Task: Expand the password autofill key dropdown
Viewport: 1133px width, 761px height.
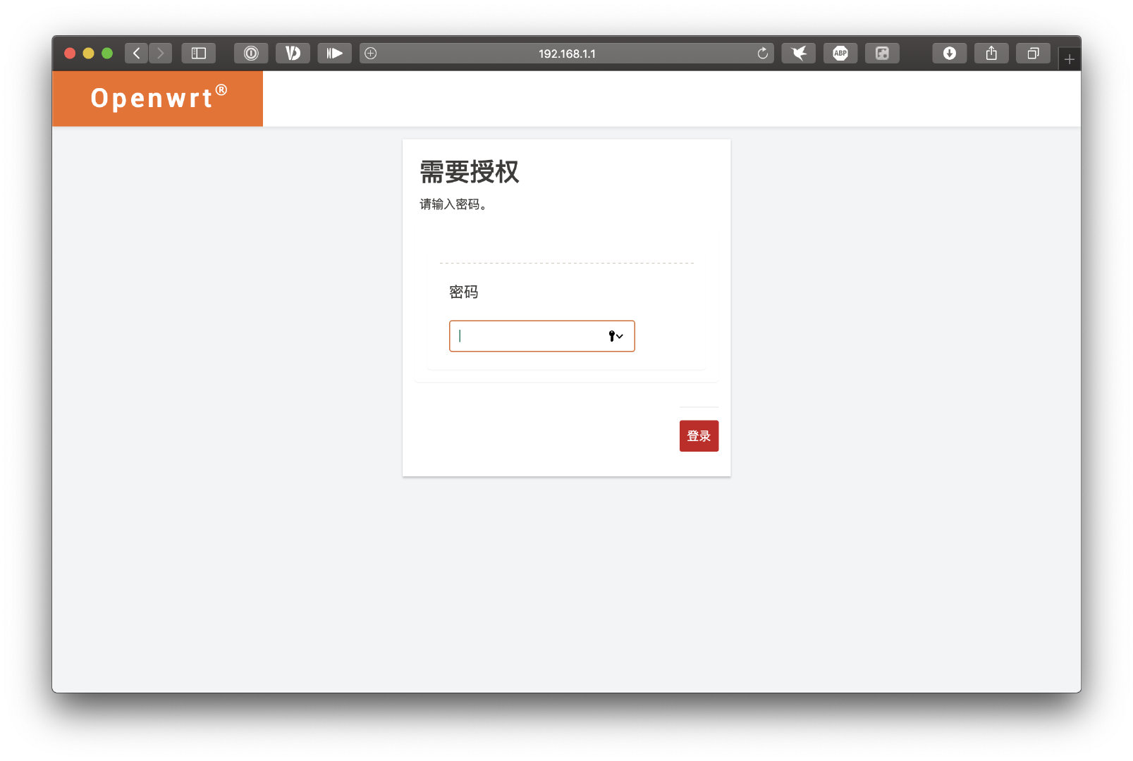Action: 616,336
